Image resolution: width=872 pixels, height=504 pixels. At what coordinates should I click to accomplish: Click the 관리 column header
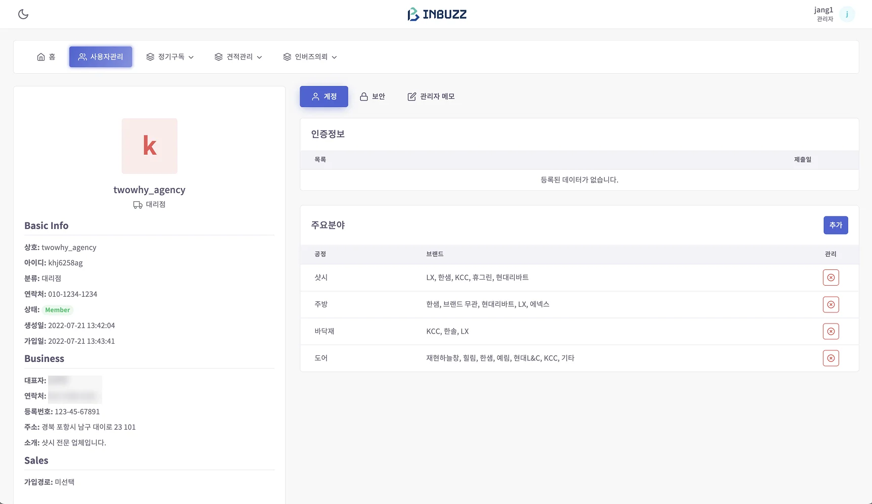click(x=831, y=254)
